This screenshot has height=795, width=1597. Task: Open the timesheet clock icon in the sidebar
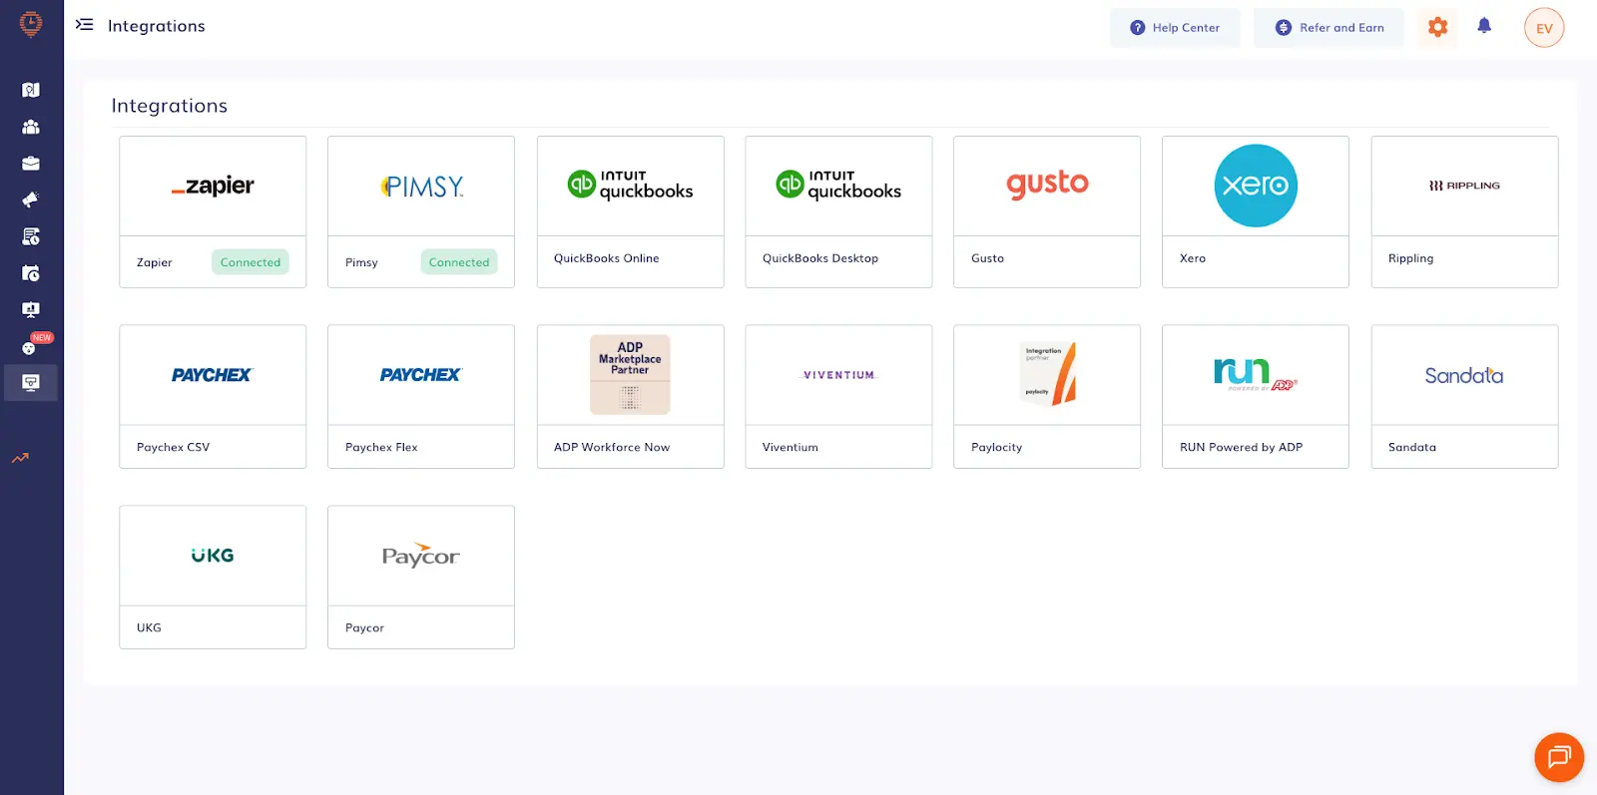(31, 236)
